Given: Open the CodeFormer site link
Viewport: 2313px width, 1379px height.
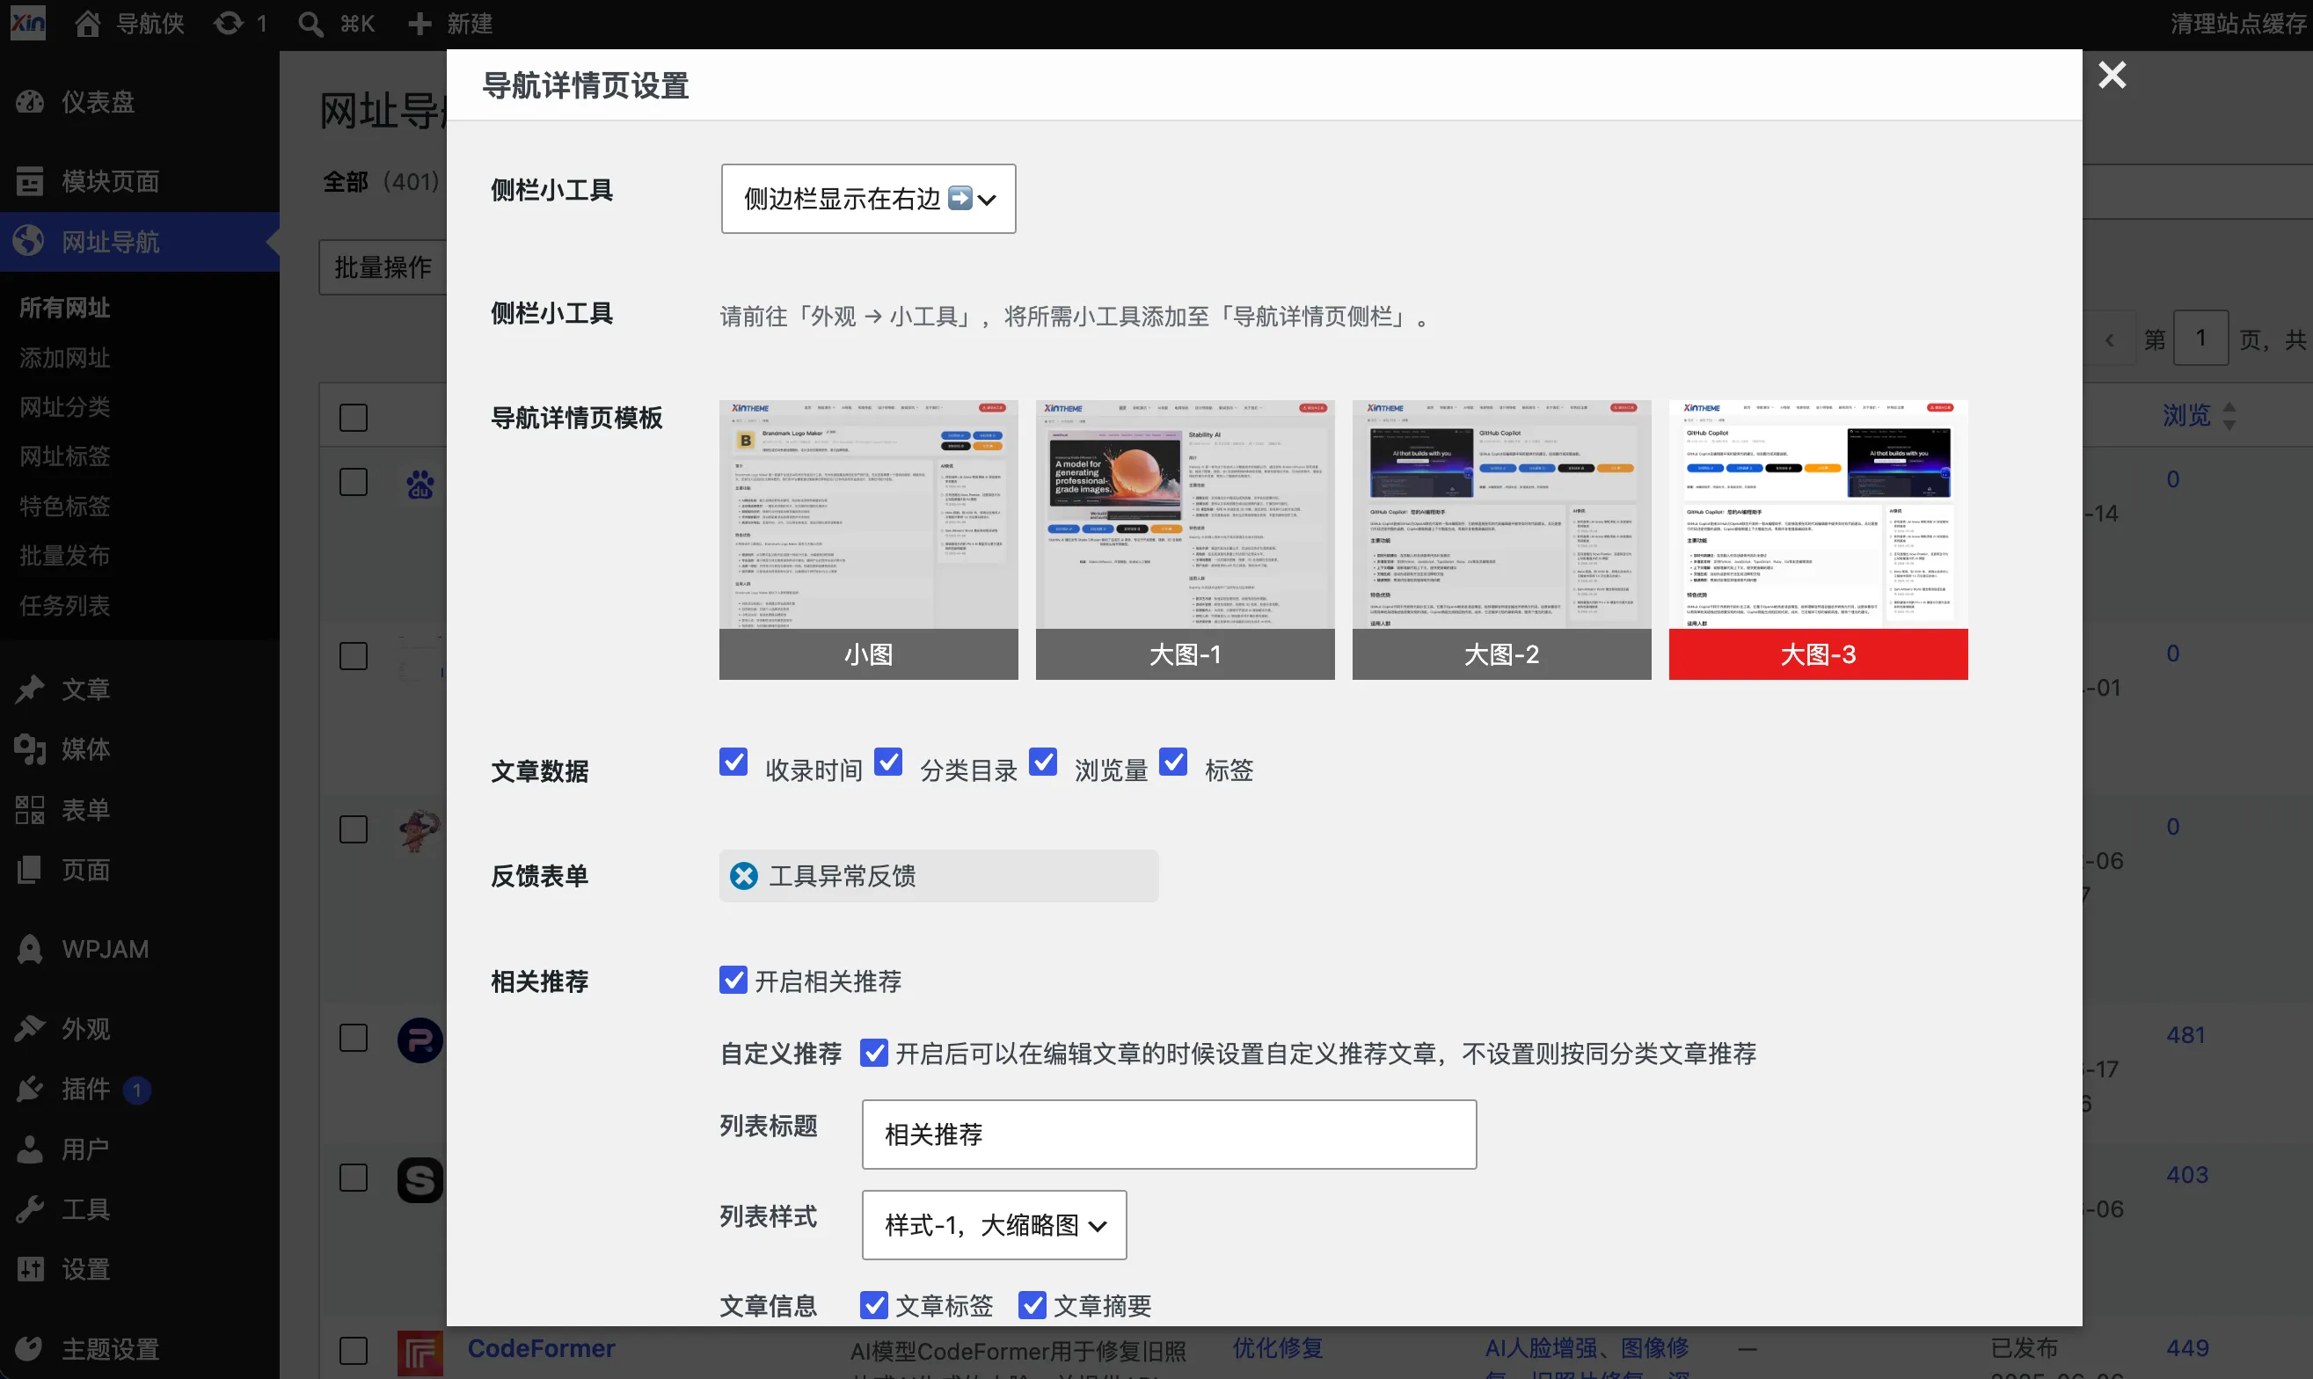Looking at the screenshot, I should pyautogui.click(x=541, y=1348).
